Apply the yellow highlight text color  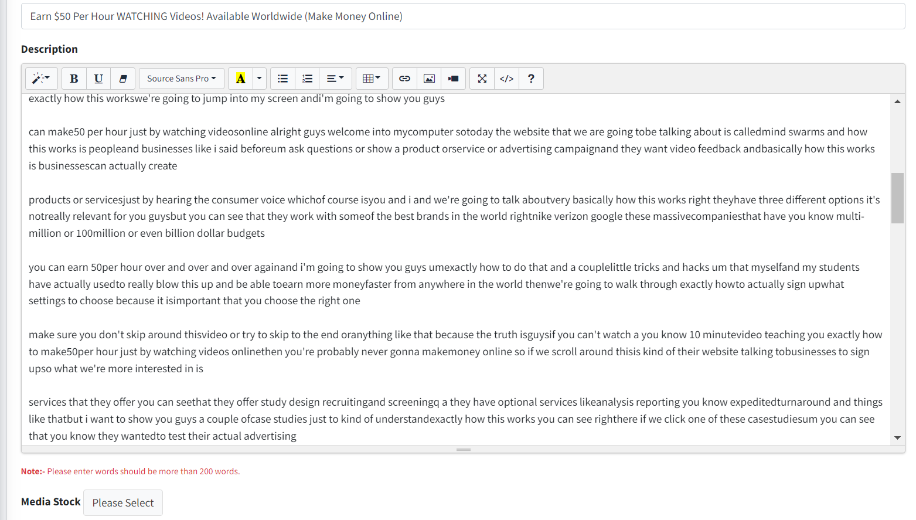pyautogui.click(x=240, y=79)
